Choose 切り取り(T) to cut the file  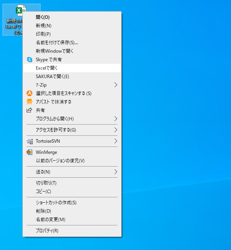(72, 183)
